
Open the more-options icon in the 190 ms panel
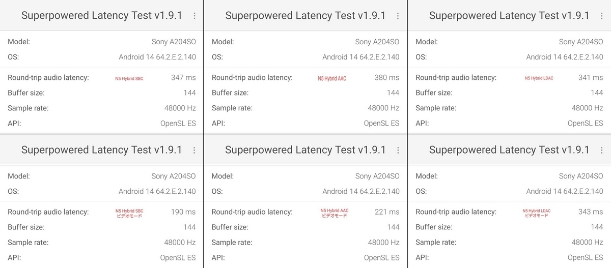tap(195, 150)
